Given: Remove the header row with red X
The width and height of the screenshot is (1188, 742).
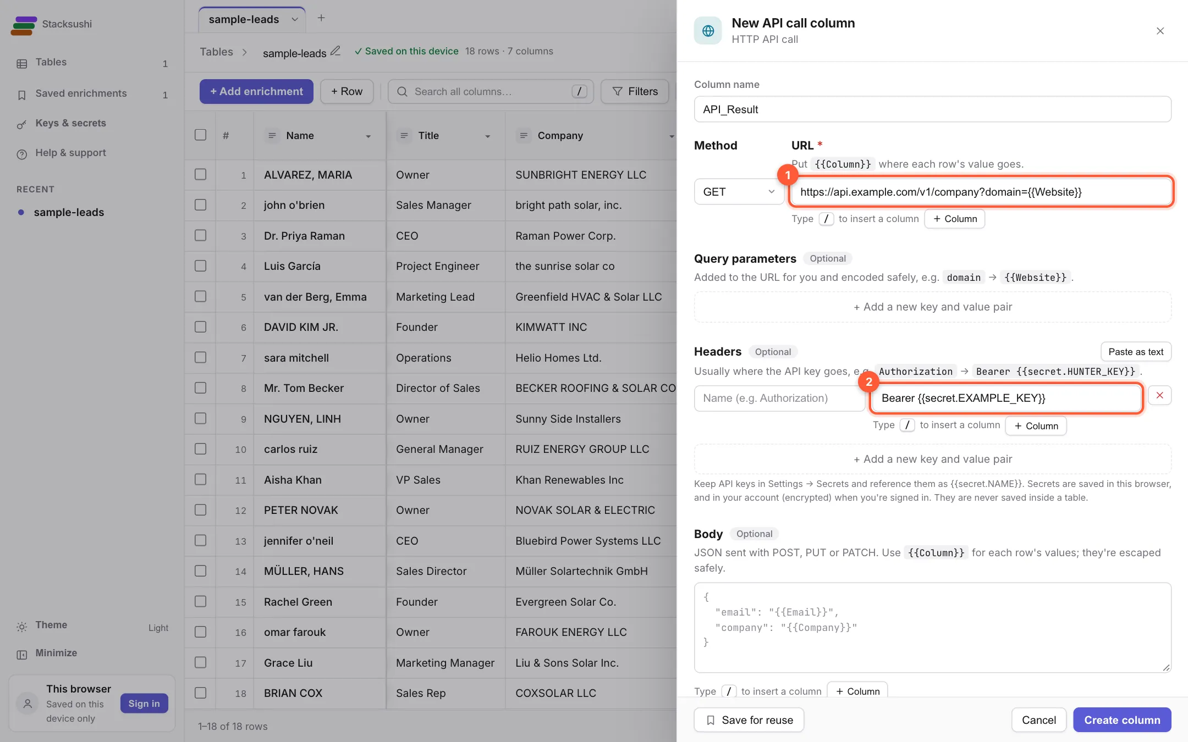Looking at the screenshot, I should [1159, 396].
